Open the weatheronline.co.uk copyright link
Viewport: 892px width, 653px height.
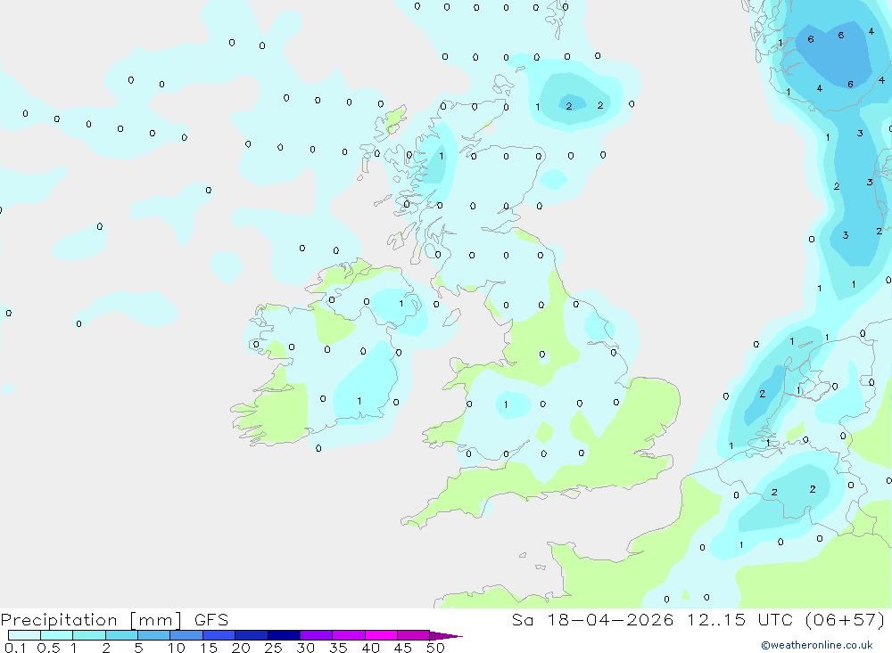817,644
